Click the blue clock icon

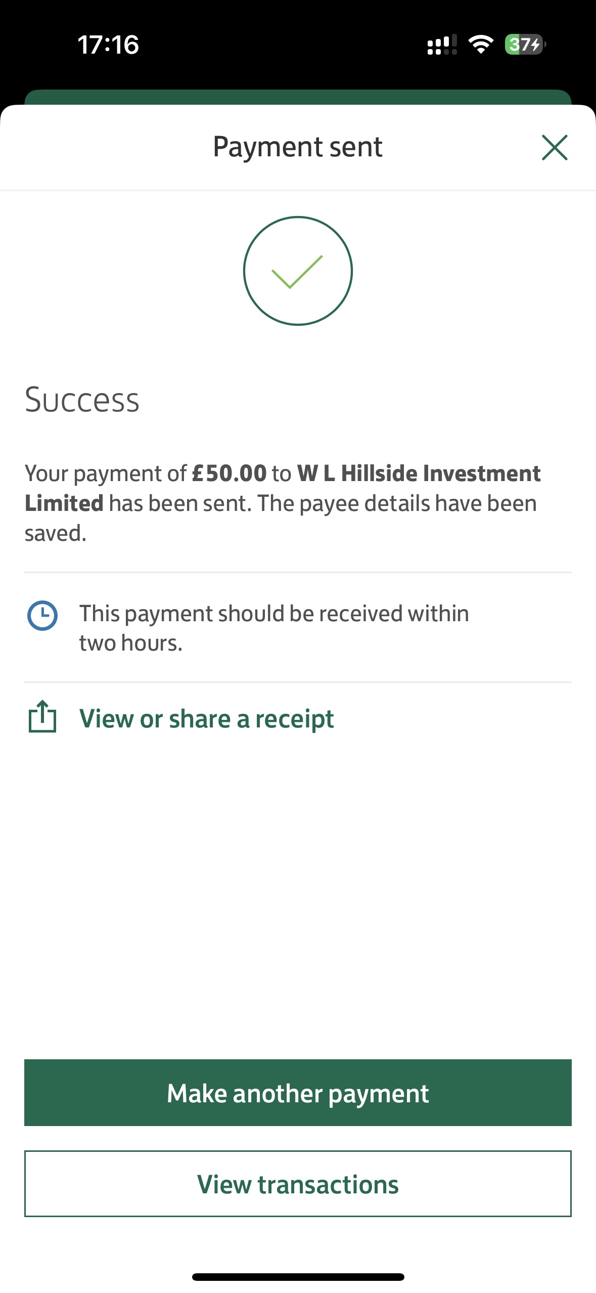(42, 616)
